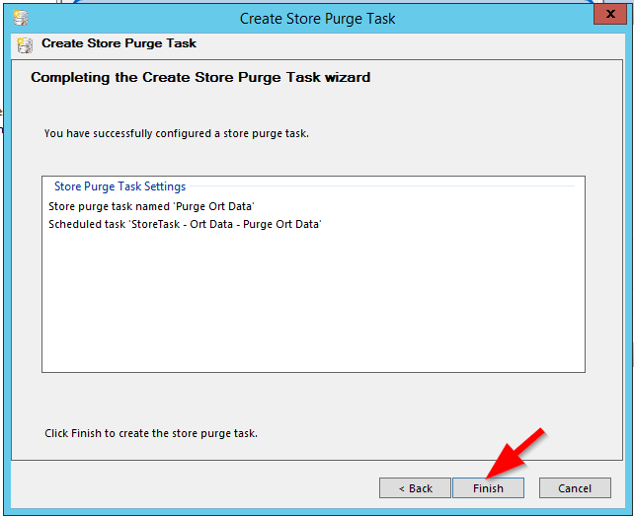
Task: Click the 'You have successfully configured' message
Action: pyautogui.click(x=177, y=133)
